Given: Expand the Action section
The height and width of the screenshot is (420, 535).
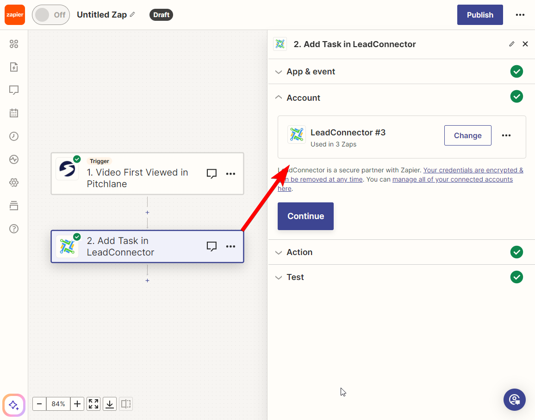Looking at the screenshot, I should 401,252.
